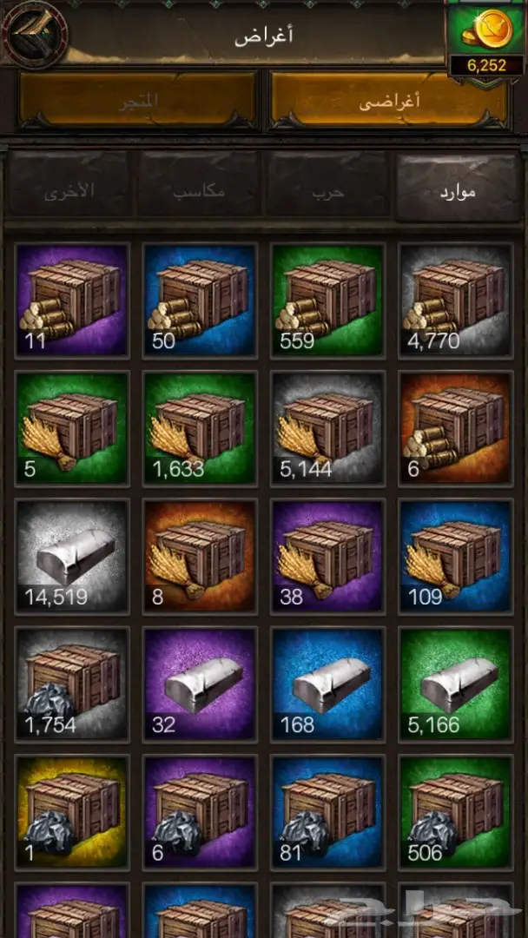The height and width of the screenshot is (938, 528).
Task: Choose the blue wheat crate with 109
Action: pos(456,557)
